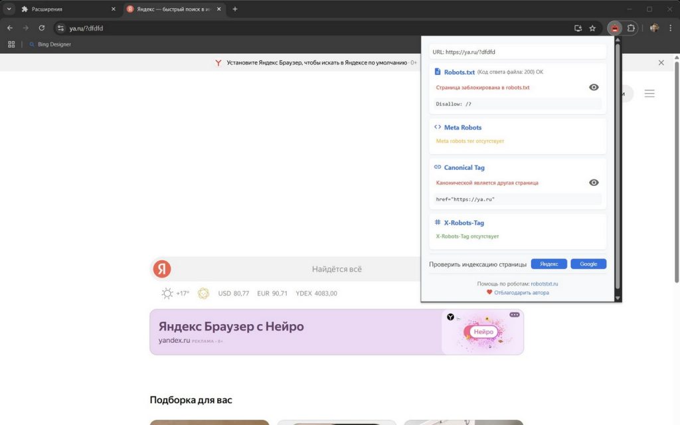This screenshot has width=680, height=425.
Task: Click the red Я logo in search box
Action: (162, 269)
